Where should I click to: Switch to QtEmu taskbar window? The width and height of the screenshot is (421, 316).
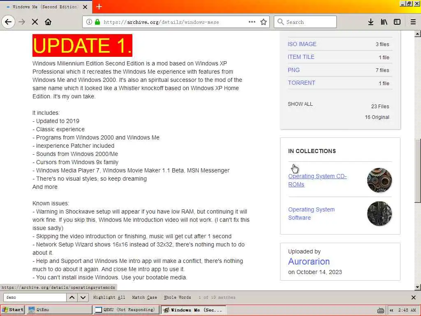point(60,310)
